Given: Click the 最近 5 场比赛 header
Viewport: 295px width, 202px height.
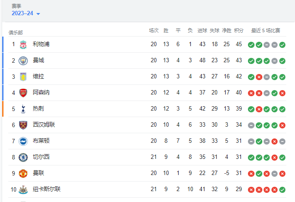Looking at the screenshot, I should coord(266,30).
